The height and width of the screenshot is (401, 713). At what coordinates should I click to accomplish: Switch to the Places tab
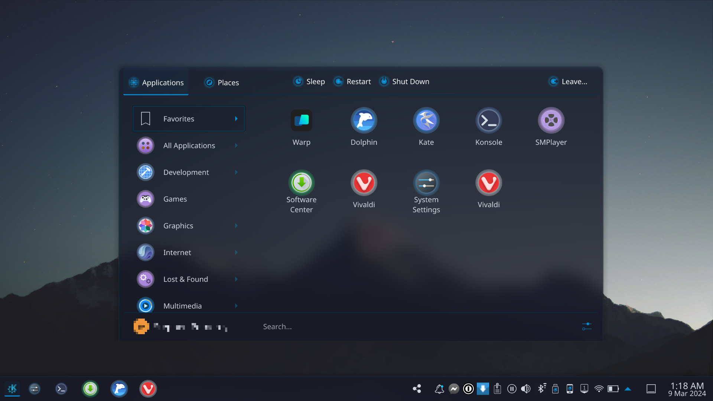point(222,82)
